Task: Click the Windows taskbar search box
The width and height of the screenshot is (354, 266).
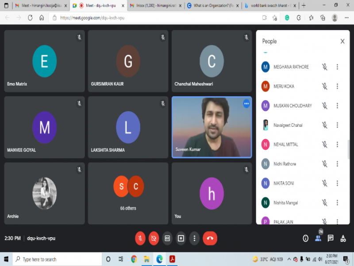Action: (x=58, y=259)
